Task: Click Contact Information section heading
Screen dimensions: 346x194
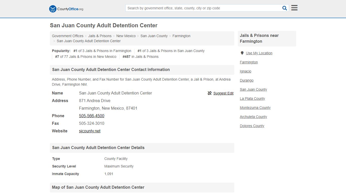Action: tap(111, 69)
